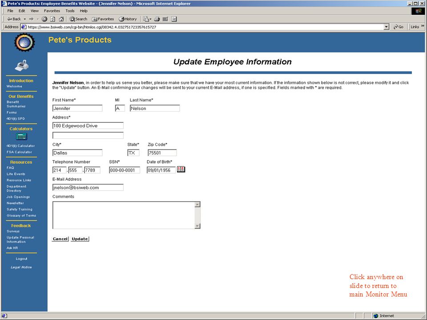Click the IE icon in the title bar
The image size is (427, 320).
coord(4,4)
